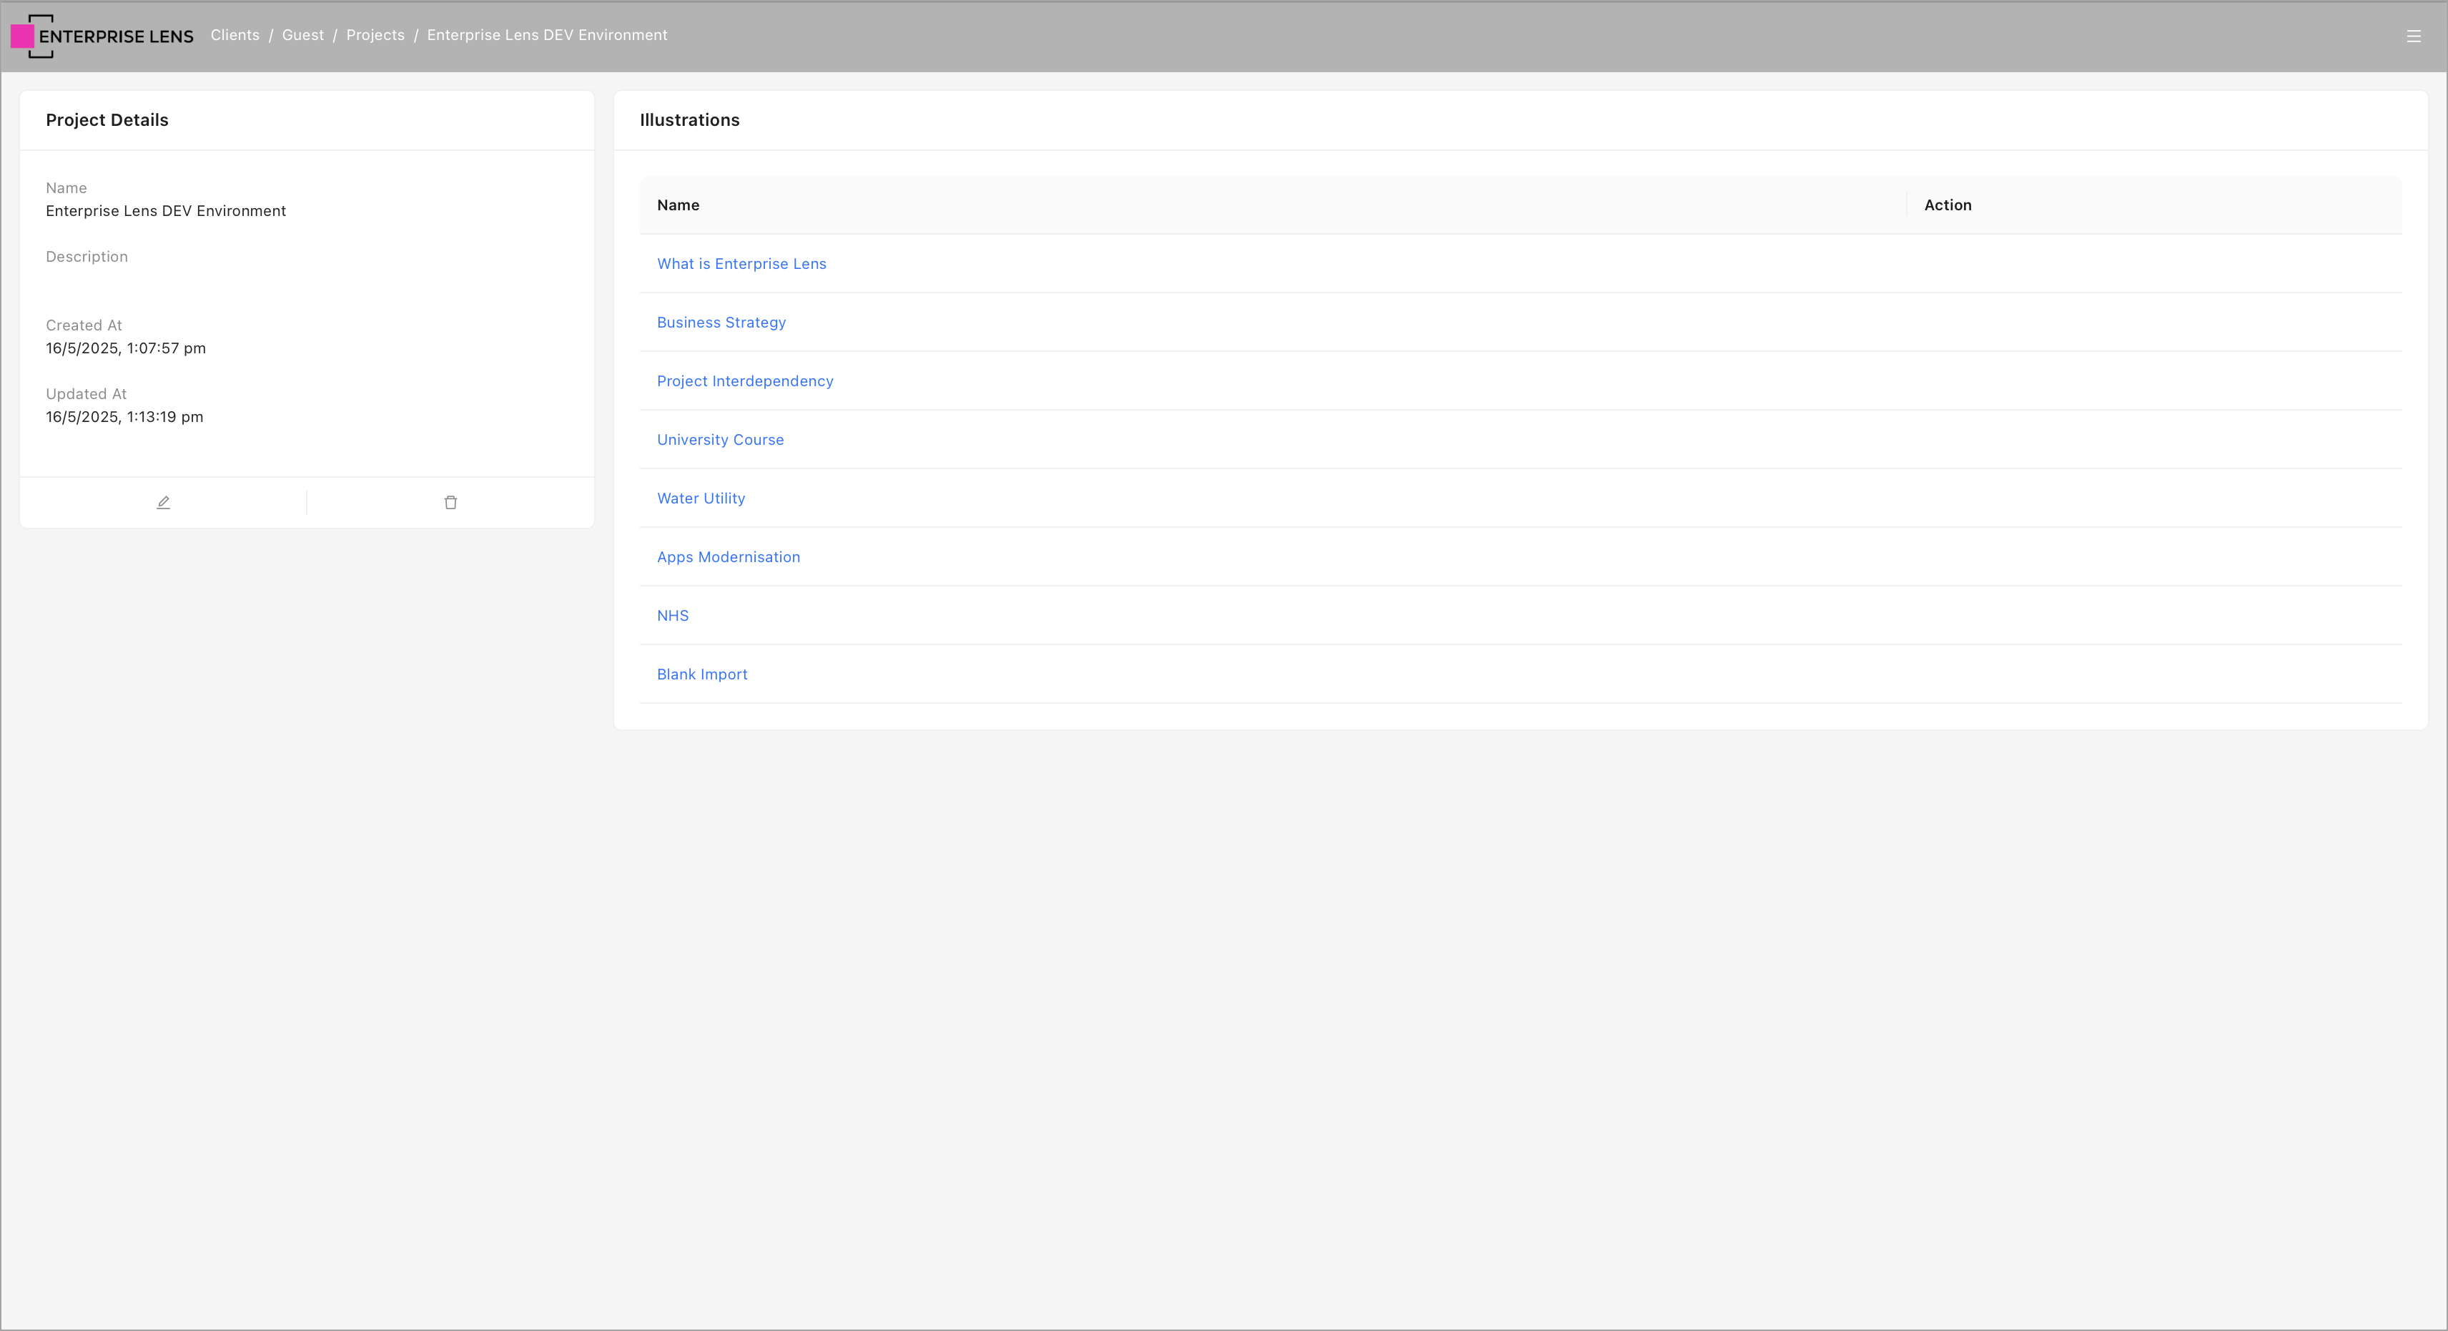Image resolution: width=2448 pixels, height=1331 pixels.
Task: Open the NHS illustration link
Action: click(672, 616)
